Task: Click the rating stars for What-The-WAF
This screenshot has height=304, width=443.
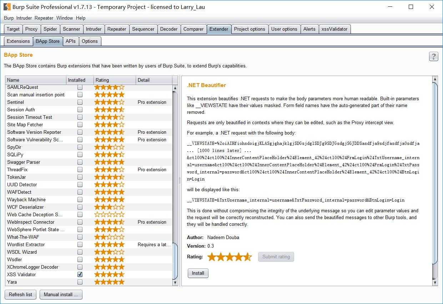Action: [109, 237]
